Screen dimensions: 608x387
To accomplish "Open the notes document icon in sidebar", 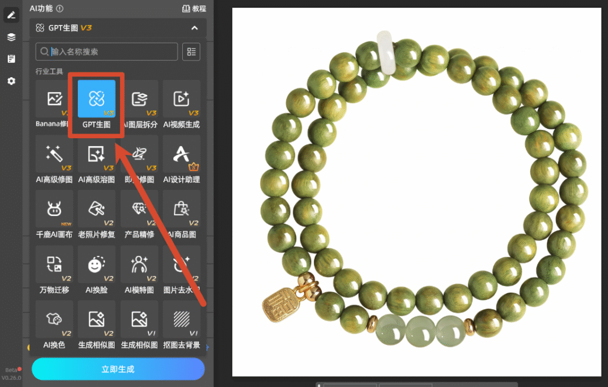I will coord(11,59).
